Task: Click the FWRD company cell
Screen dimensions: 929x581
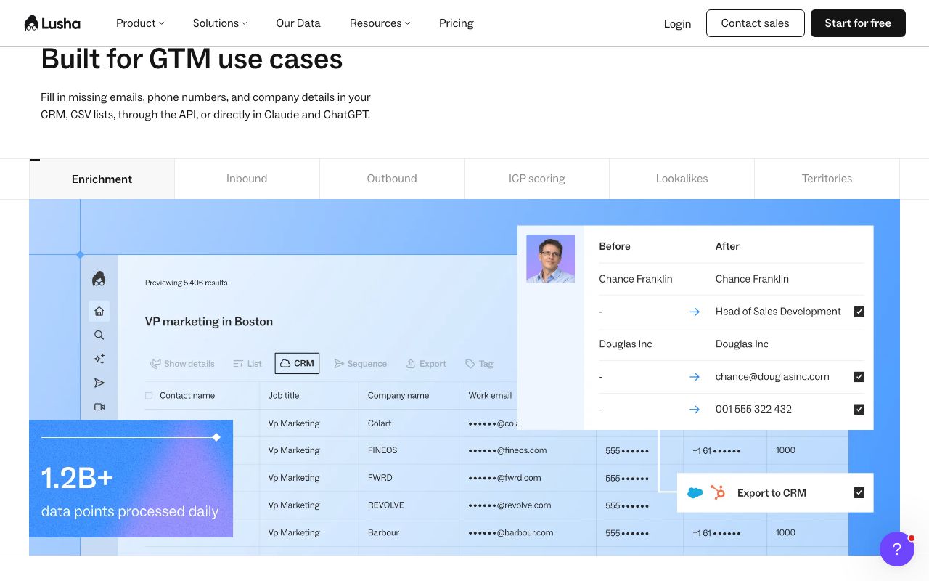Action: click(380, 478)
